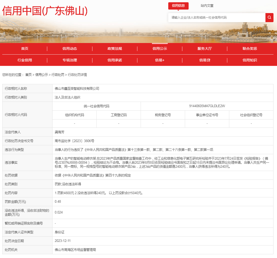Click the 社会组织登记号 header cell
The height and width of the screenshot is (258, 277).
251,115
